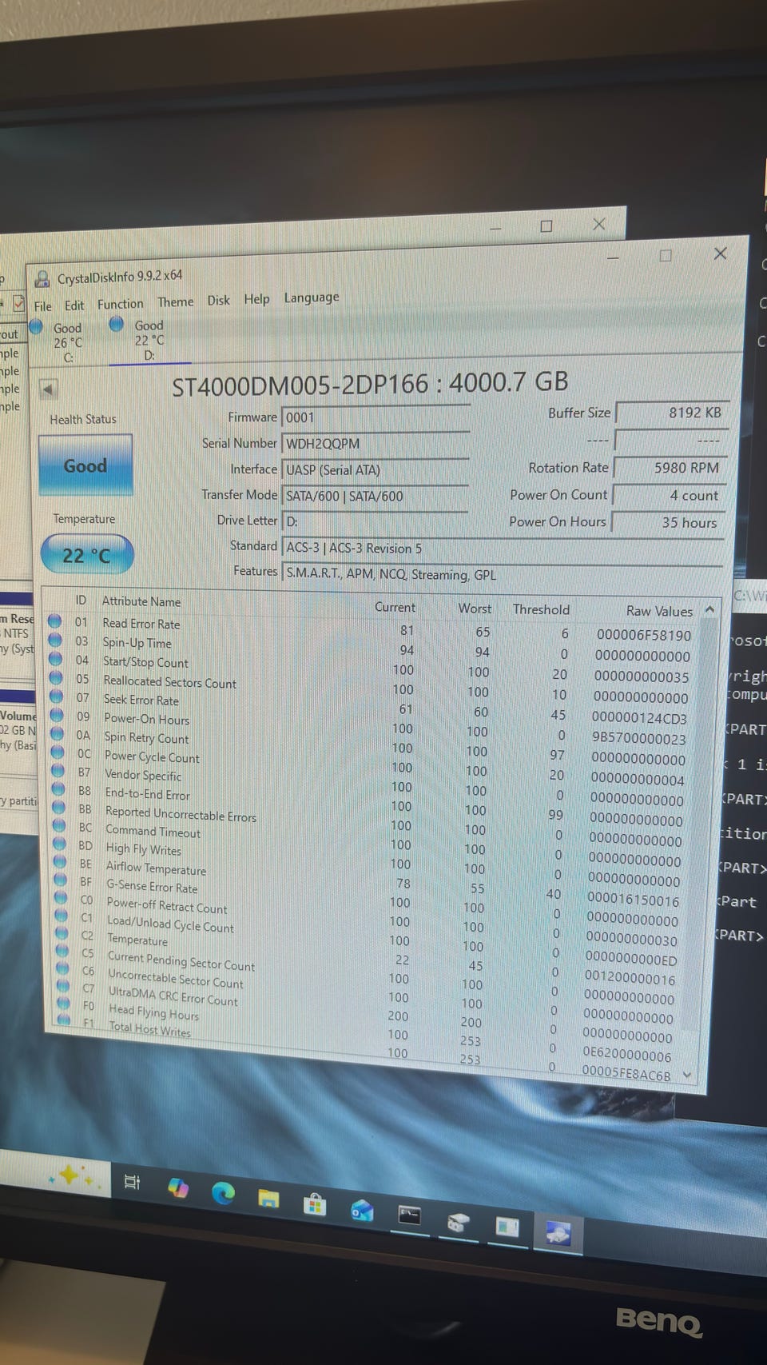Click the 22 °C temperature button
Viewport: 767px width, 1365px height.
point(86,555)
